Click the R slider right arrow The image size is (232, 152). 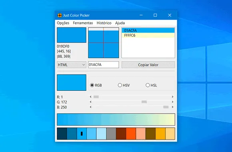pyautogui.click(x=172, y=97)
